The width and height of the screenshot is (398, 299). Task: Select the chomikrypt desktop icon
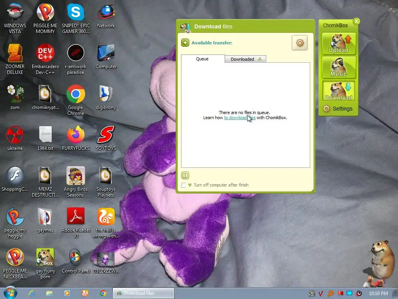click(x=45, y=97)
